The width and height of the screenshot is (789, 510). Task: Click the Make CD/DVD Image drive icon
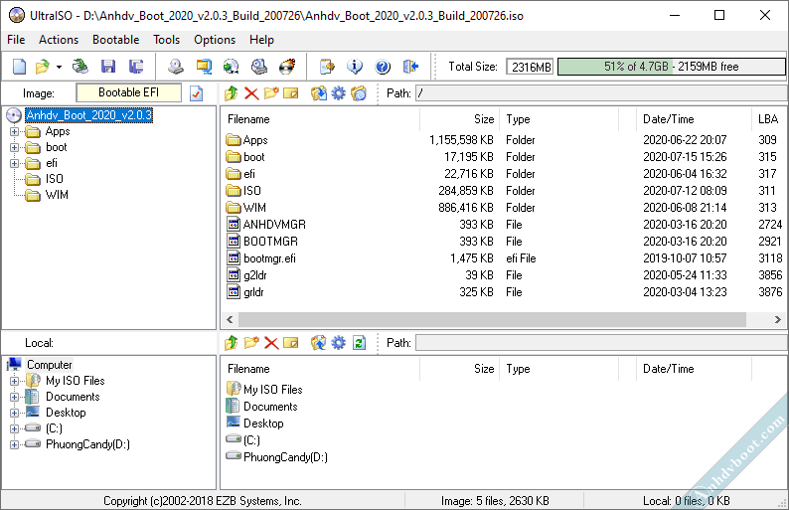coord(176,67)
